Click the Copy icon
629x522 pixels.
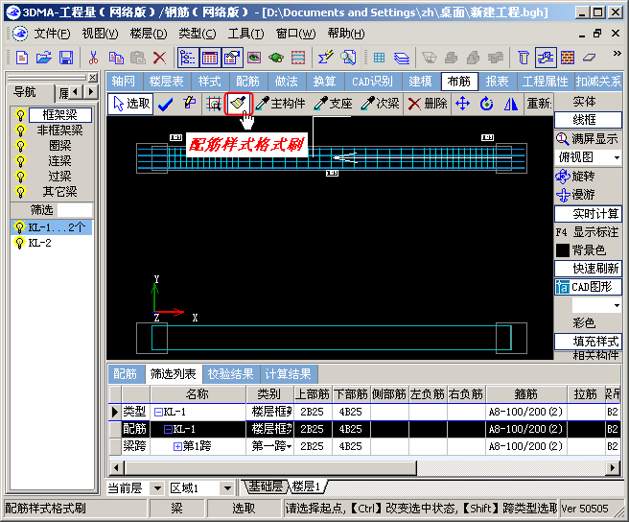[116, 58]
